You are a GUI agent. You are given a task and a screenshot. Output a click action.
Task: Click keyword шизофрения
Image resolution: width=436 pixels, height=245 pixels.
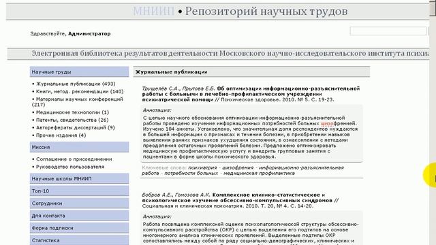coord(238,167)
